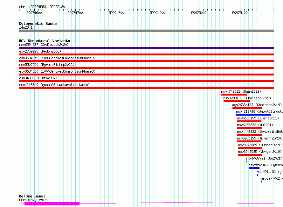Open nsv5507500 (ByrskaBishop2022) variant label
Image resolution: width=283 pixels, height=207 pixels.
[47, 65]
